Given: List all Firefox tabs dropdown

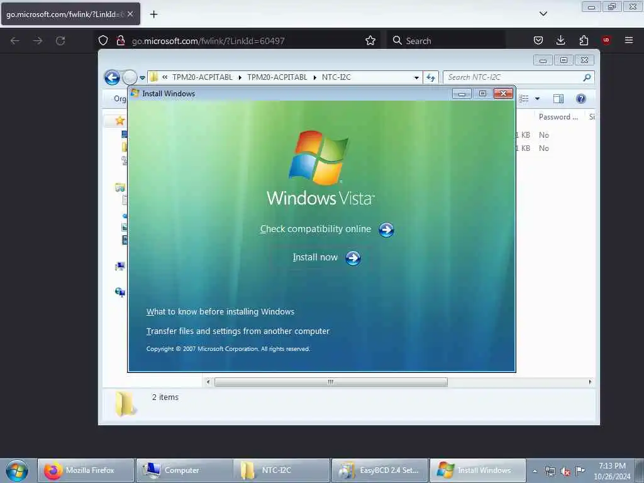Looking at the screenshot, I should [x=543, y=14].
